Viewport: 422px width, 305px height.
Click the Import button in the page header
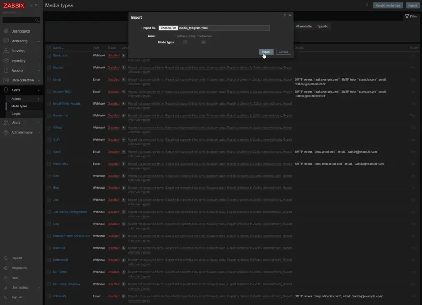(x=412, y=5)
